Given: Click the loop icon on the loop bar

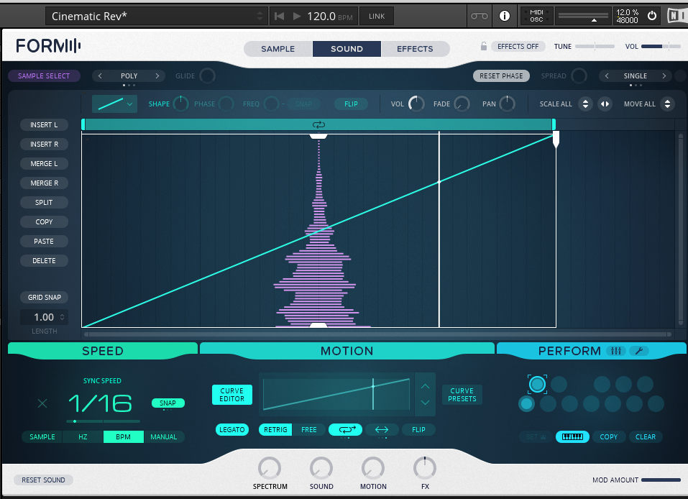Looking at the screenshot, I should [318, 124].
